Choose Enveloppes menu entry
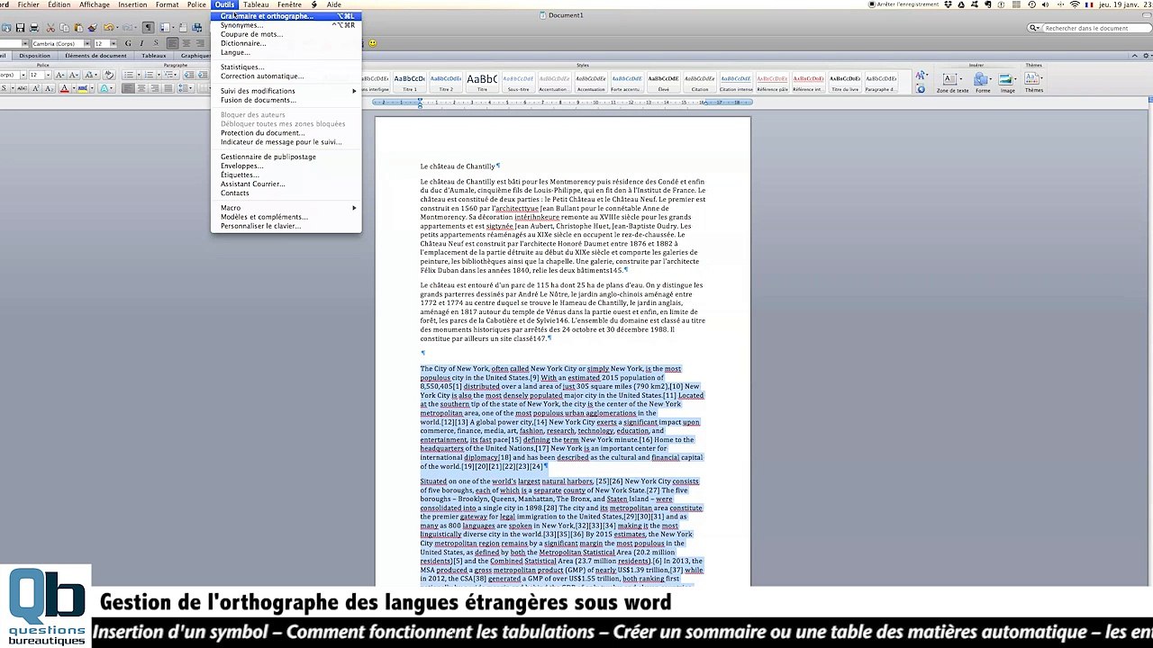 (286, 166)
